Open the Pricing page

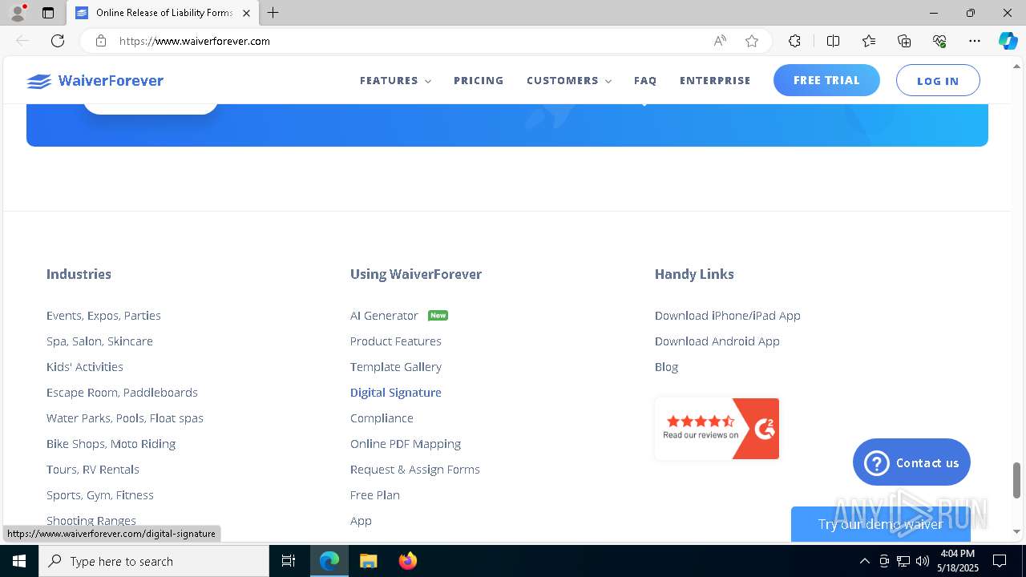[479, 81]
